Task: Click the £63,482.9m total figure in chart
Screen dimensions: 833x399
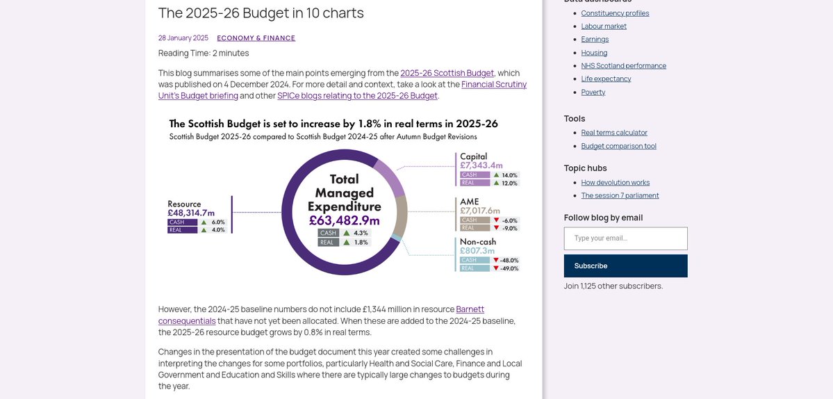Action: pos(345,220)
